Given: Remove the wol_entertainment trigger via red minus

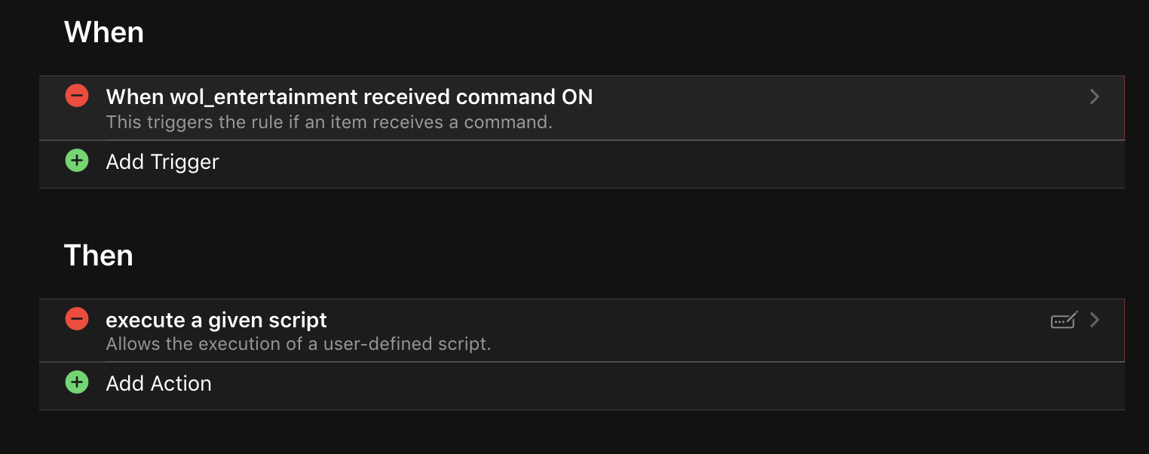Looking at the screenshot, I should [x=77, y=96].
